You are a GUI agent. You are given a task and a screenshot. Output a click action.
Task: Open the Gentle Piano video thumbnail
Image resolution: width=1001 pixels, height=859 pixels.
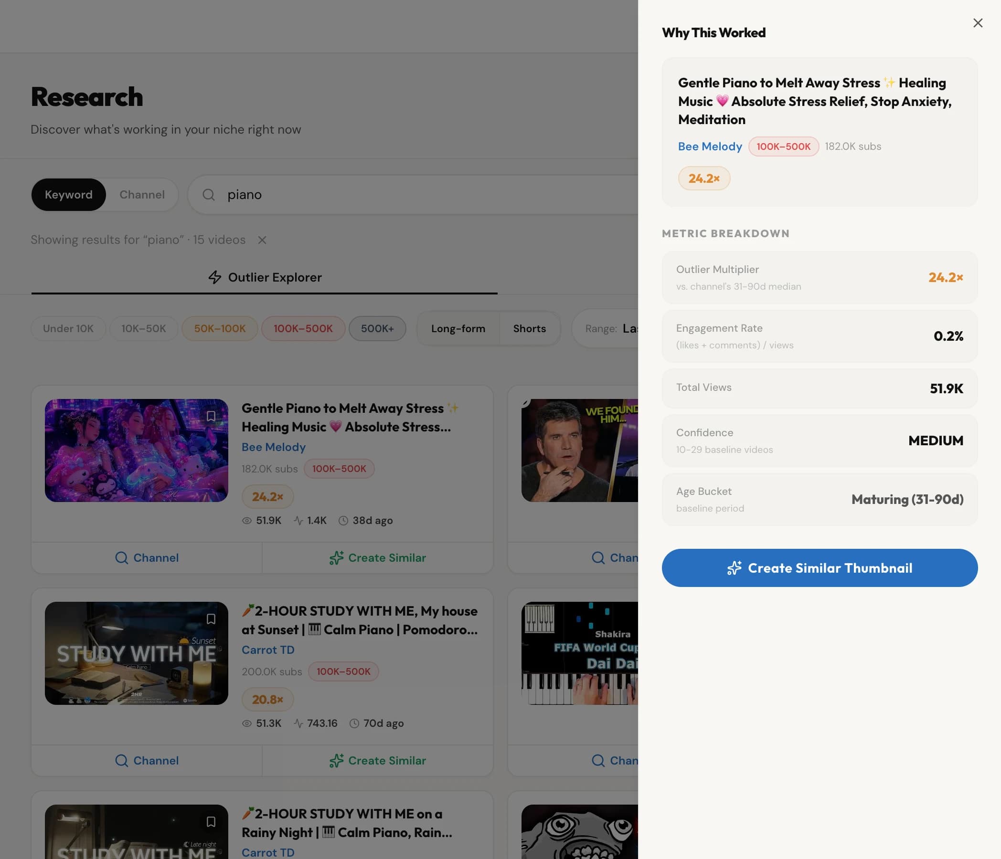pyautogui.click(x=136, y=450)
